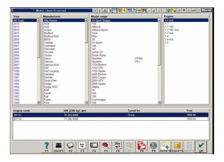Click up arrow of Model range scrollbar

159,20
